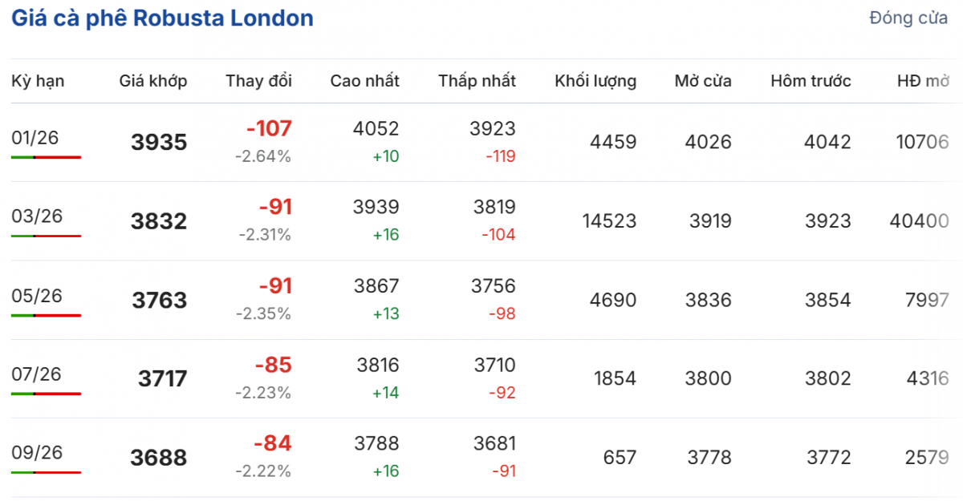Click the "Mở cửa" column header
Screen dimensions: 963x501
click(x=703, y=81)
